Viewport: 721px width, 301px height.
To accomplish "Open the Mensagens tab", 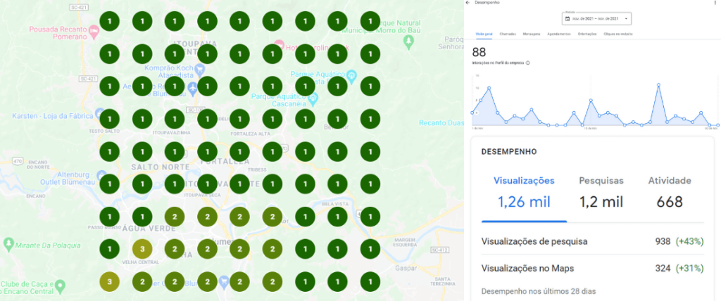I will coord(531,34).
